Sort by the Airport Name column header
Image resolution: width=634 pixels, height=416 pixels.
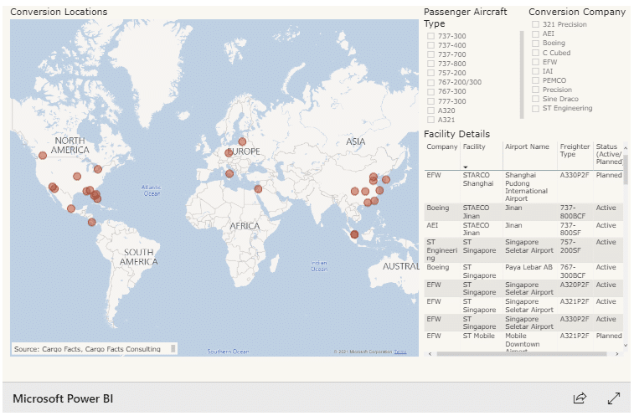click(x=527, y=146)
